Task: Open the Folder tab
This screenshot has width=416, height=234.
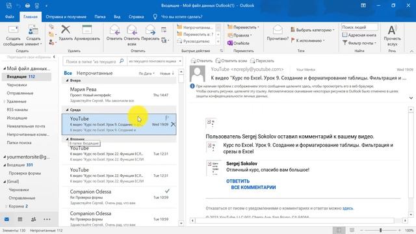Action: tap(100, 17)
